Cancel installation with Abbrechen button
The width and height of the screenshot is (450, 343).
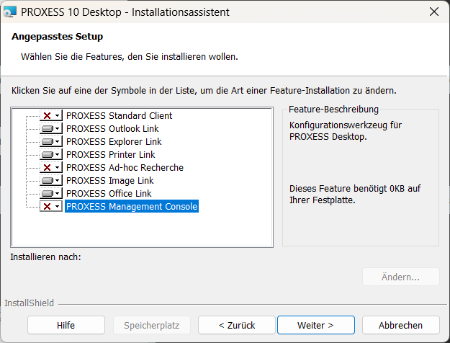400,325
